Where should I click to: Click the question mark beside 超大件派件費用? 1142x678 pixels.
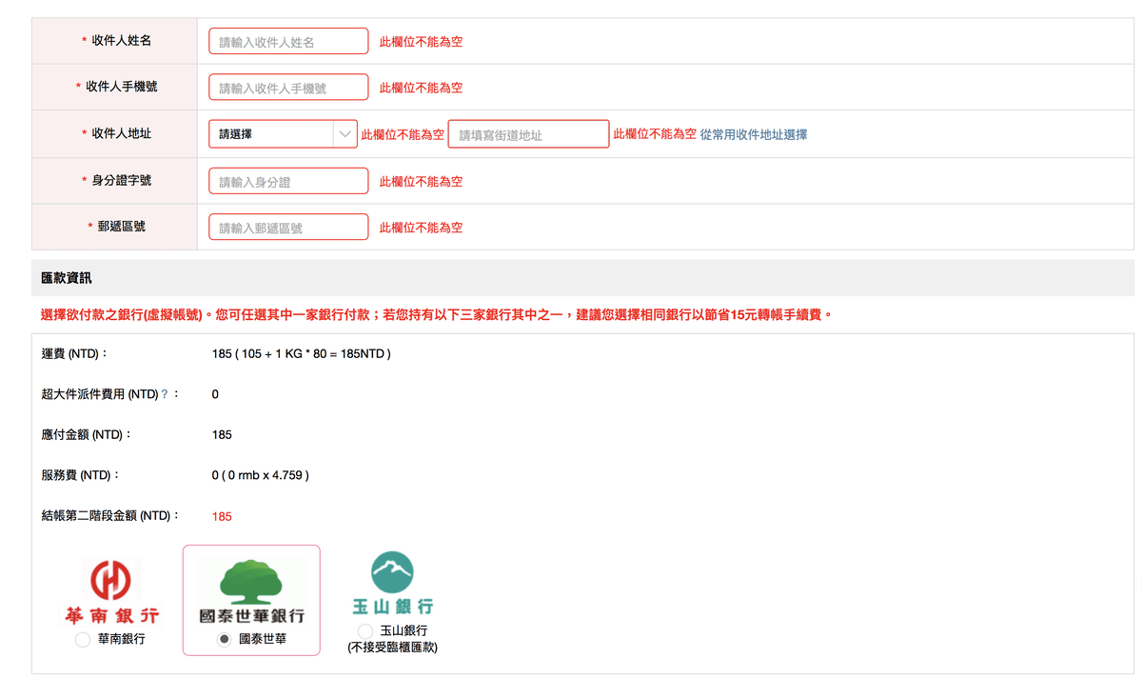coord(165,394)
